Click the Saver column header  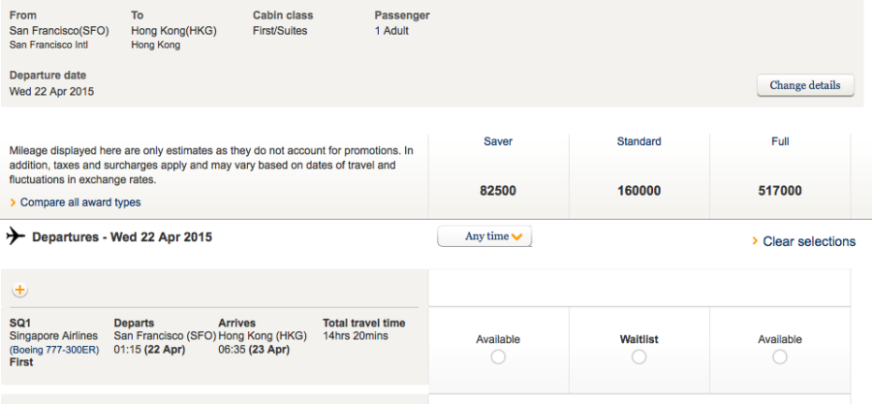point(498,141)
